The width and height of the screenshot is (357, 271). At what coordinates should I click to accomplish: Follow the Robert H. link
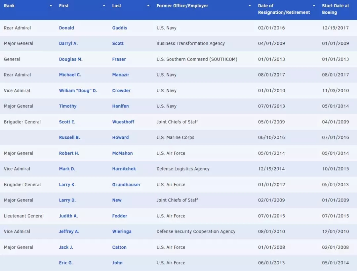69,153
